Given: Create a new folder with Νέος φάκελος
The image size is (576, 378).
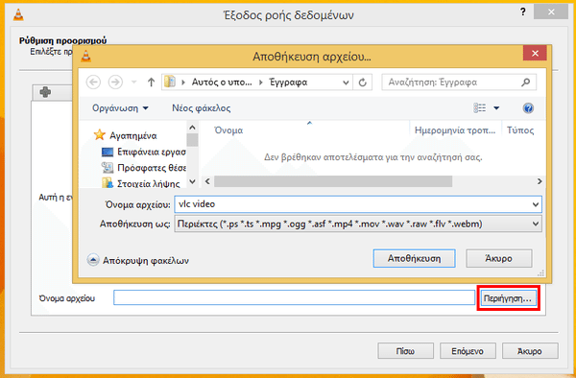Looking at the screenshot, I should tap(202, 108).
